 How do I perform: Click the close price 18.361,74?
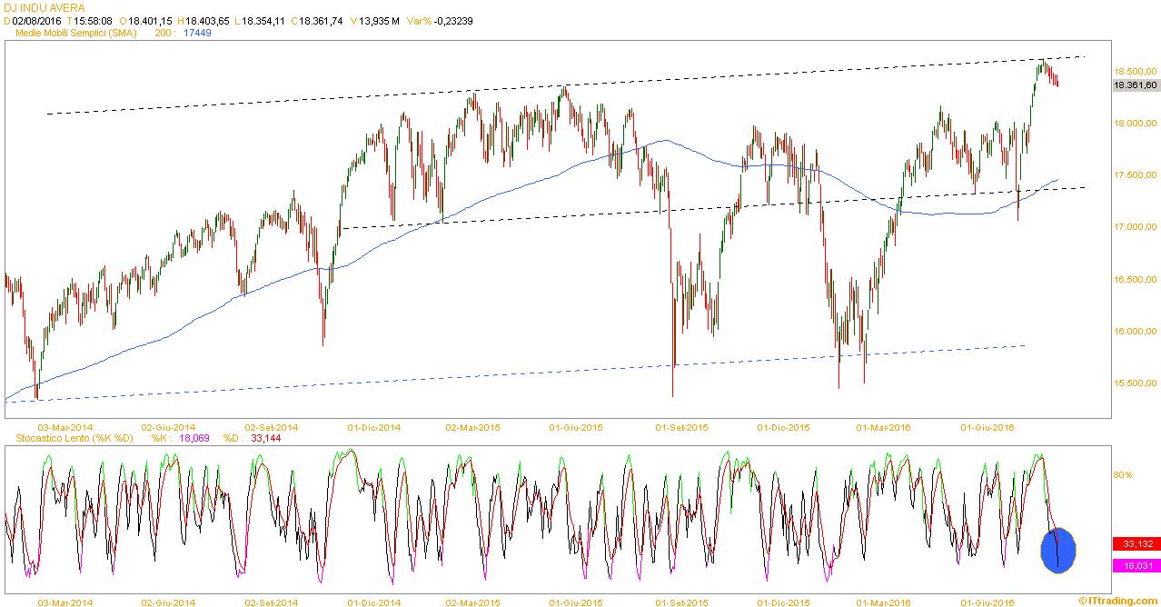(x=320, y=21)
